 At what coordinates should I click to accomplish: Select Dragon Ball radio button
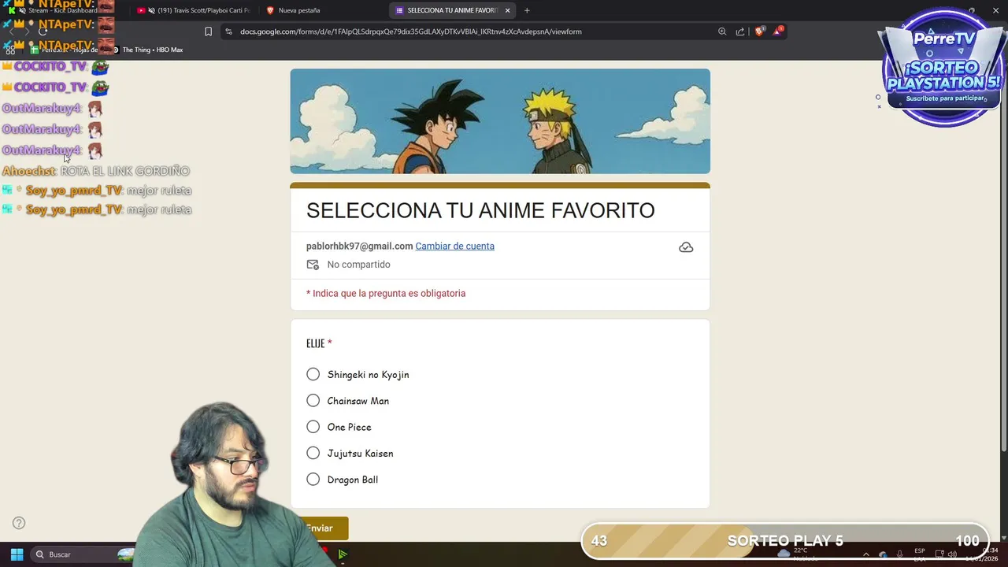click(x=313, y=479)
